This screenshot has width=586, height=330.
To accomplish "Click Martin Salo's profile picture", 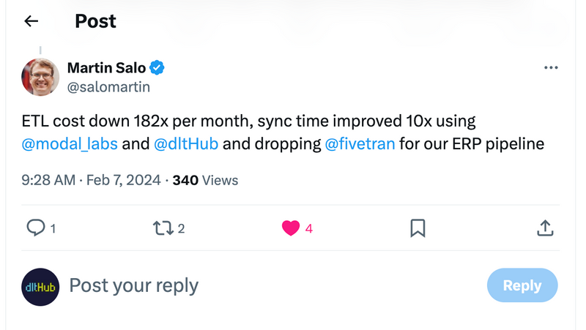I will point(40,77).
